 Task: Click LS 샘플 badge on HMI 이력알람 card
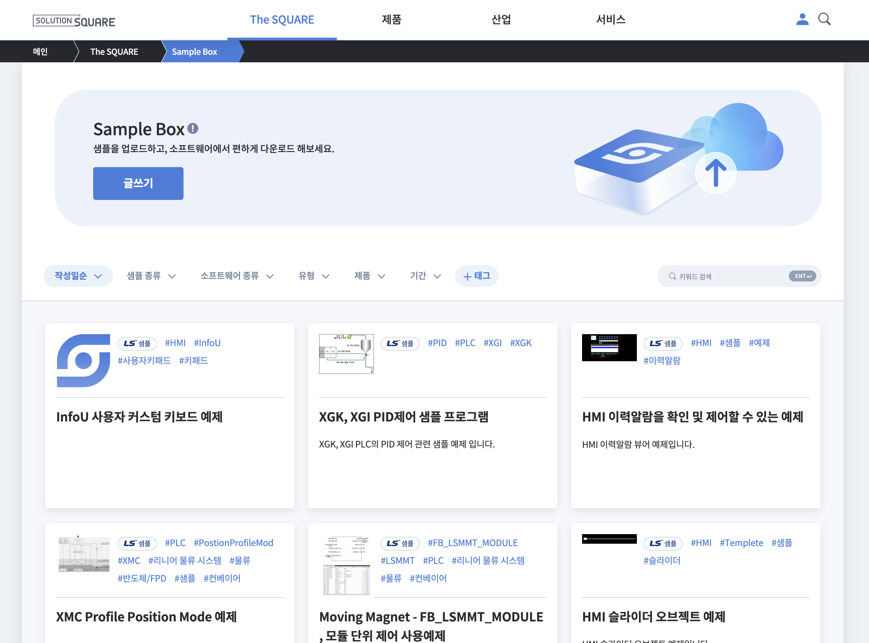point(663,343)
